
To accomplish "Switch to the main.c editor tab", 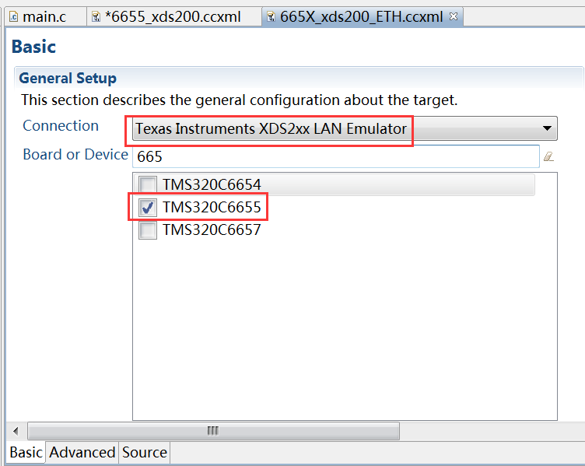I will tap(44, 17).
